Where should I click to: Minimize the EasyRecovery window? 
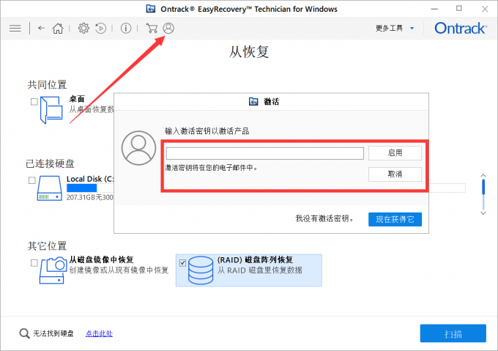(x=434, y=9)
